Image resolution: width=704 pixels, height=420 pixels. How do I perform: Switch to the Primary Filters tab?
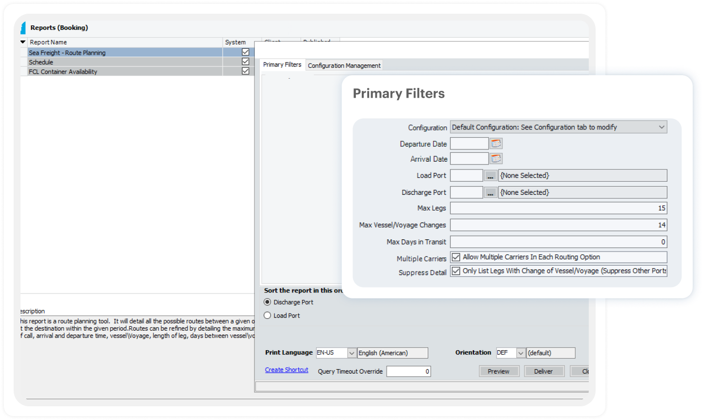tap(282, 65)
